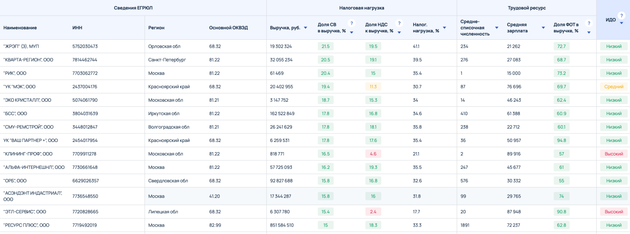The image size is (630, 234).
Task: Click the Низкий ИДО badge for ЖРЭП
Action: tap(614, 46)
